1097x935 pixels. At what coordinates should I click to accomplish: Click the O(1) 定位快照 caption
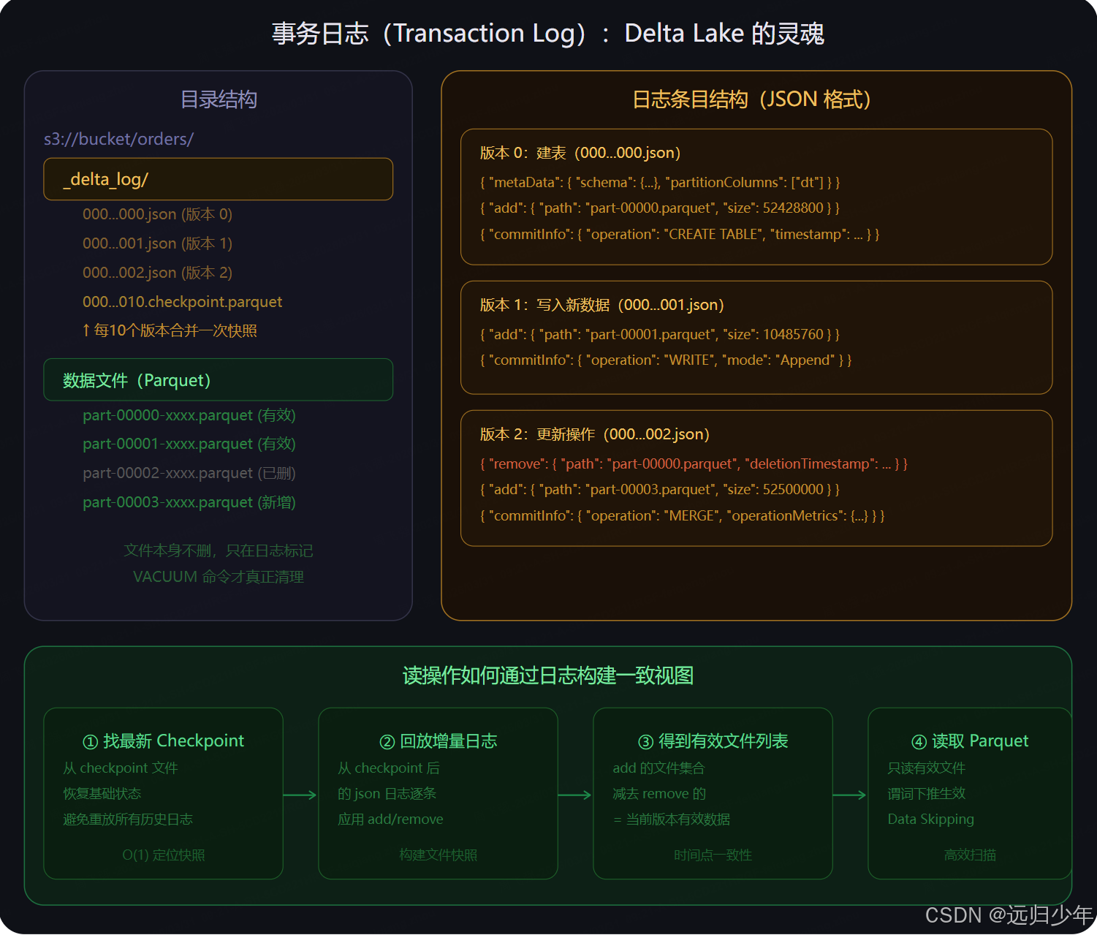(163, 855)
